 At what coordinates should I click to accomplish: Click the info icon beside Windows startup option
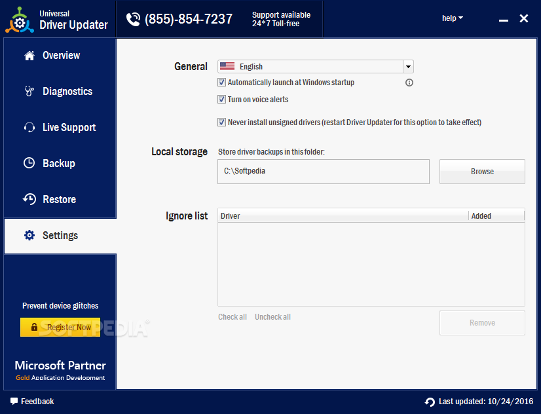point(409,83)
